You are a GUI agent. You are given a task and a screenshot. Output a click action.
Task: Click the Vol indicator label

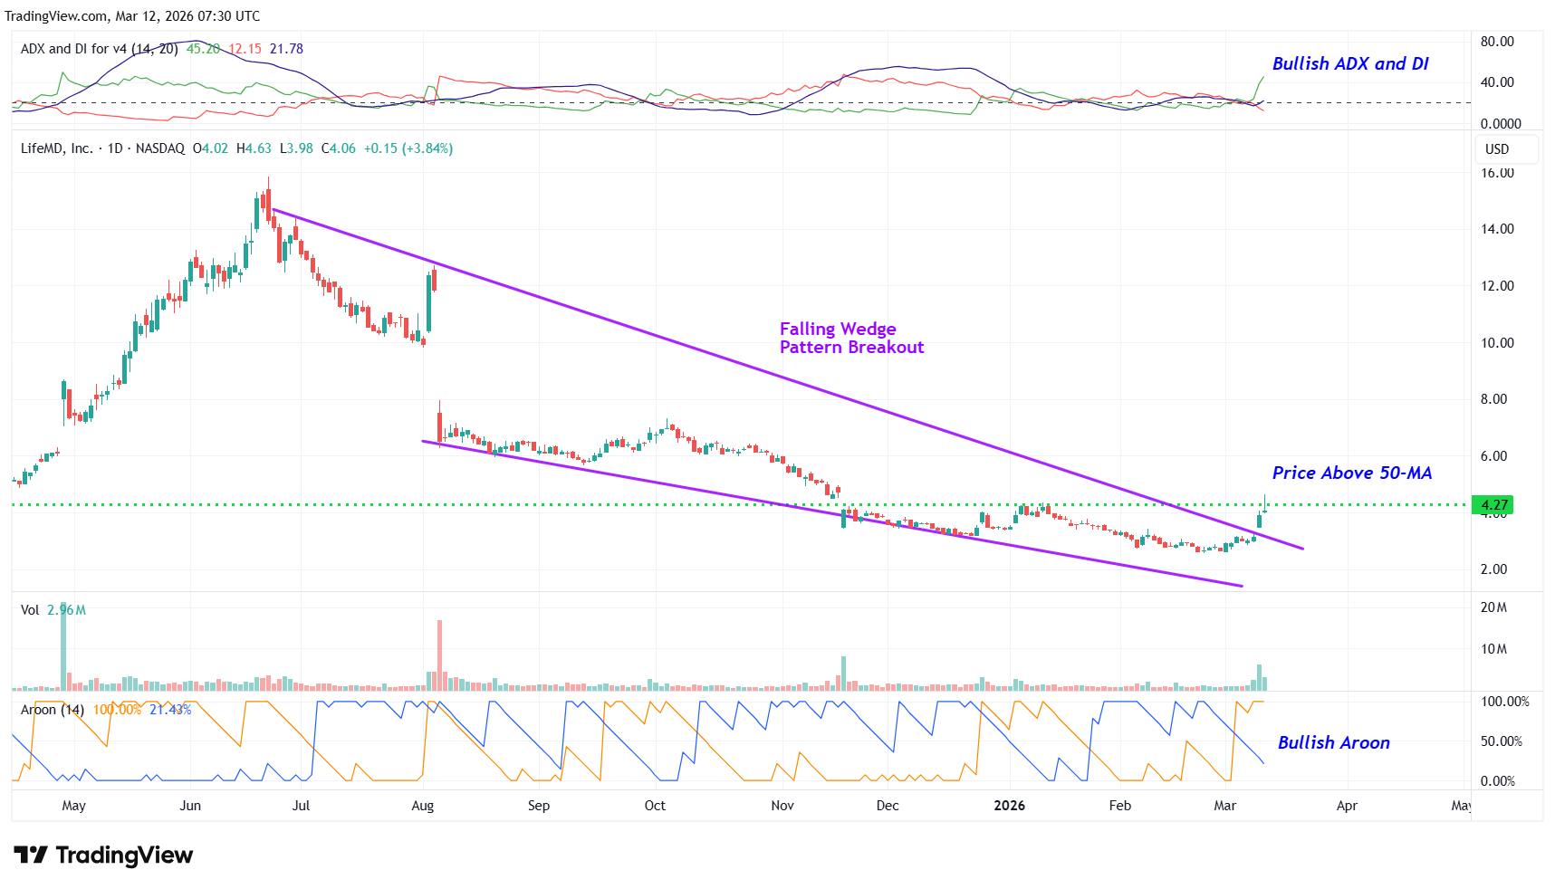click(30, 610)
